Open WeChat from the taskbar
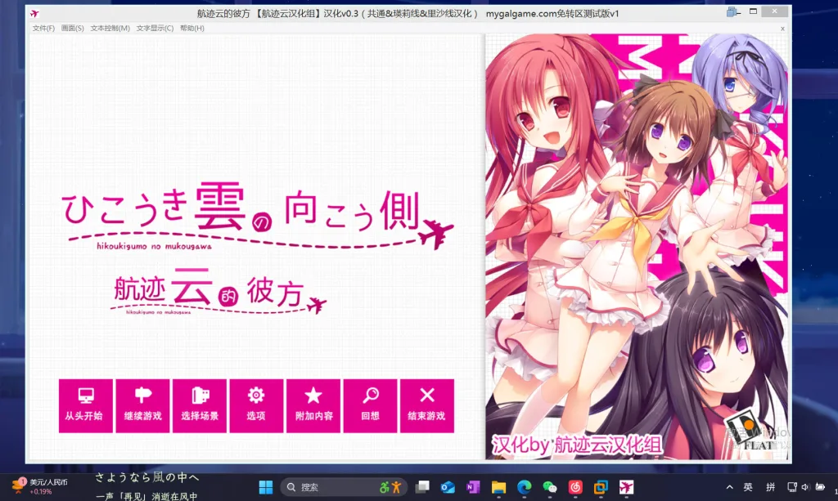 550,487
